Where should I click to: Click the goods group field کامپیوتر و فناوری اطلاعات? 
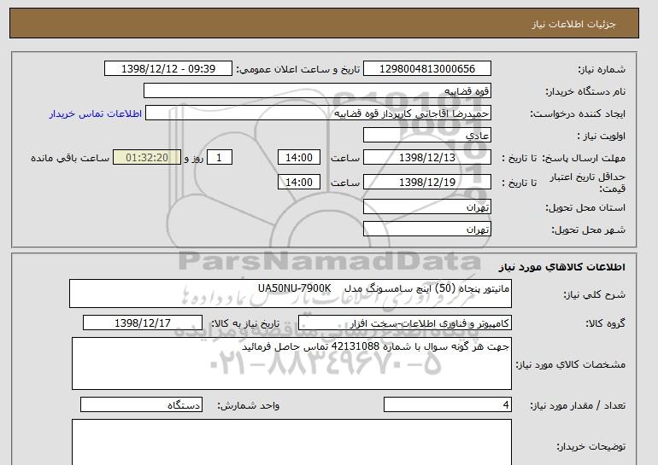[404, 323]
